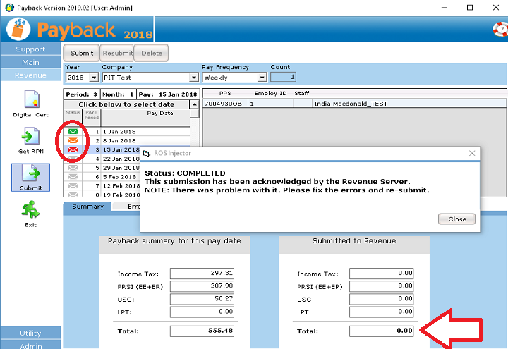Screen dimensions: 508x349
Task: Switch to the Summary tab
Action: point(88,207)
